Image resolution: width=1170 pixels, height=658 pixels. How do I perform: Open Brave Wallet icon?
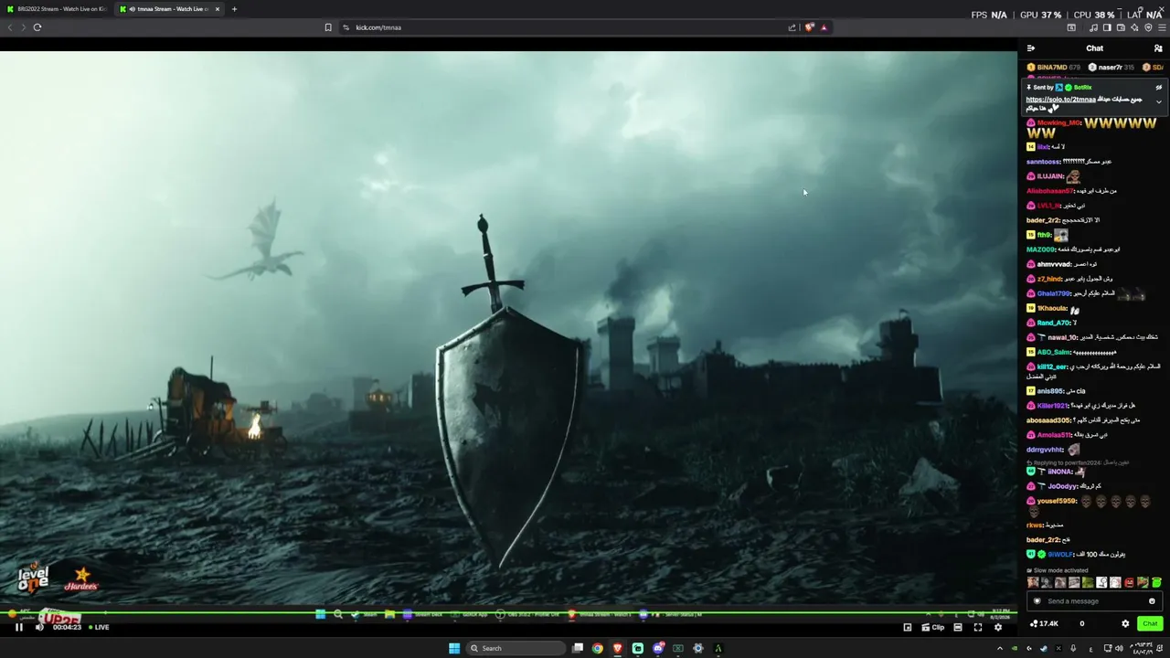(1121, 27)
